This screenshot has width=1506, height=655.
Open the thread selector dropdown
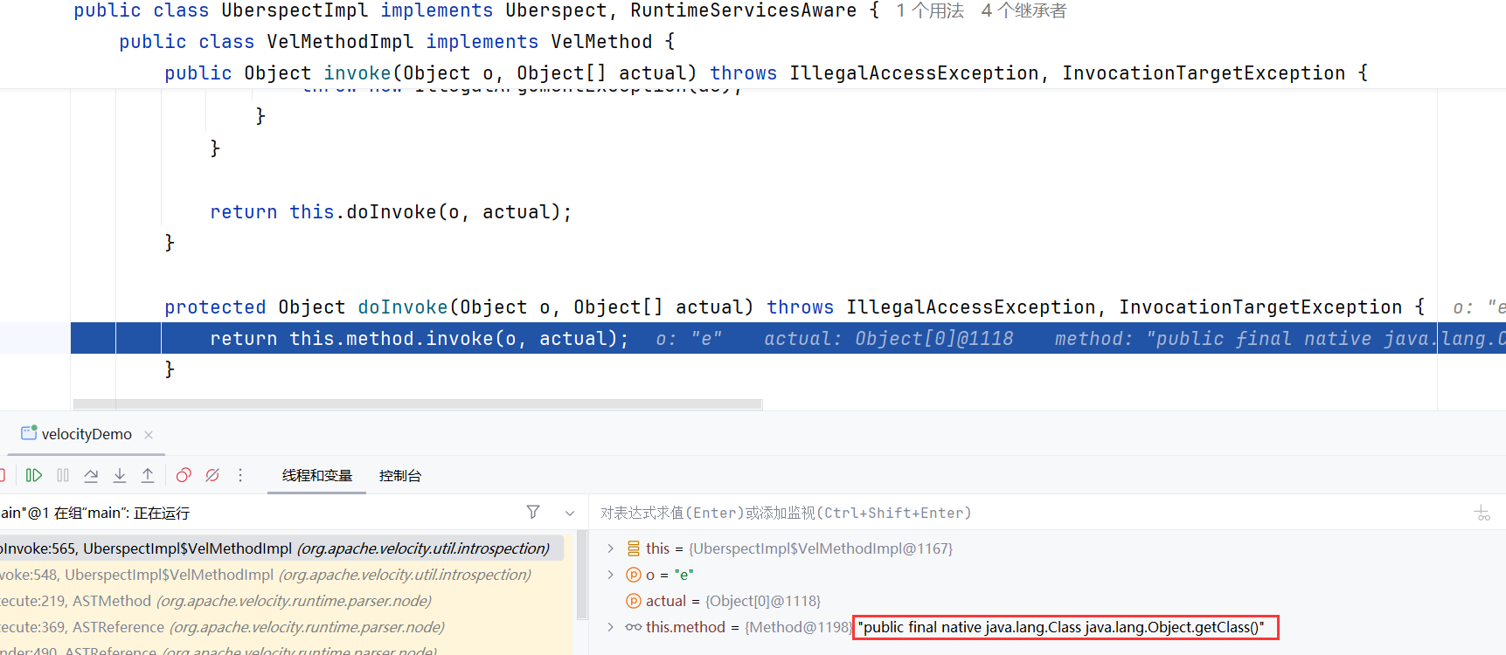pos(570,514)
